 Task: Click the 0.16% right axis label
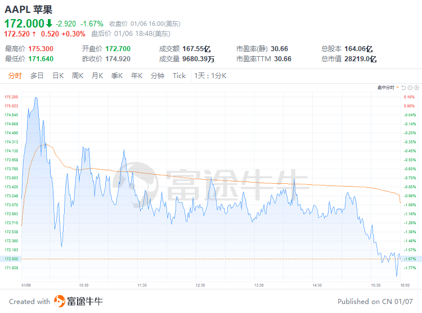[409, 97]
